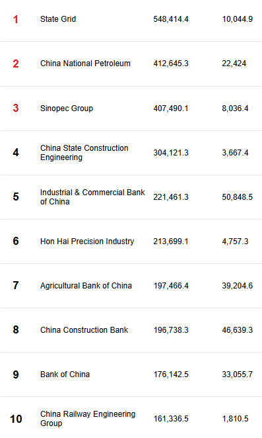Click rank number 10
Viewport: 262px width, 438px height.
click(x=16, y=419)
